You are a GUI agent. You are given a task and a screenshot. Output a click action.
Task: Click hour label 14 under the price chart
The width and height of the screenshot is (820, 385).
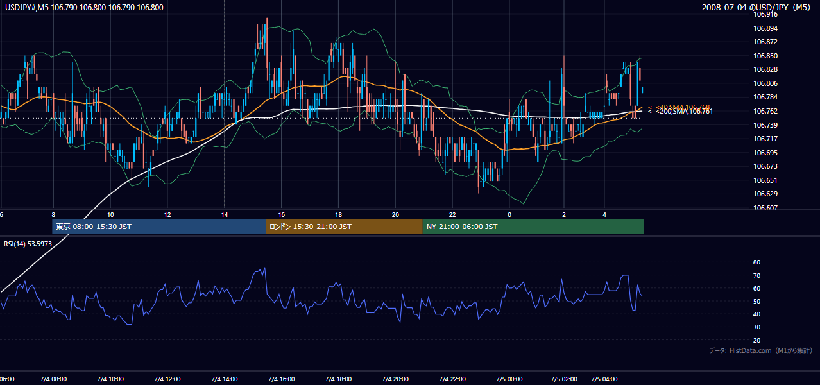pyautogui.click(x=224, y=214)
